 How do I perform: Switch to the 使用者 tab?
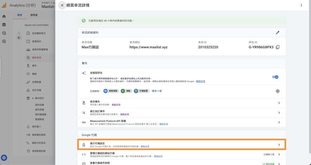tap(34, 15)
